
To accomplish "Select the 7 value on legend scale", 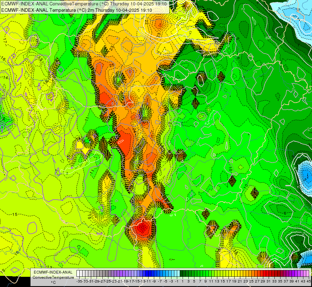I will tap(200, 281).
